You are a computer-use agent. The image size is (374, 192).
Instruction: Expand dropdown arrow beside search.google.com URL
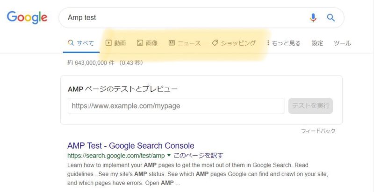(169, 155)
